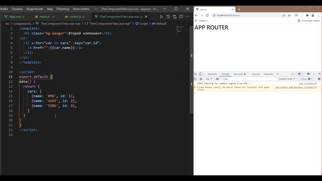Open the Выполнить menu
The height and width of the screenshot is (181, 322).
coord(82,9)
